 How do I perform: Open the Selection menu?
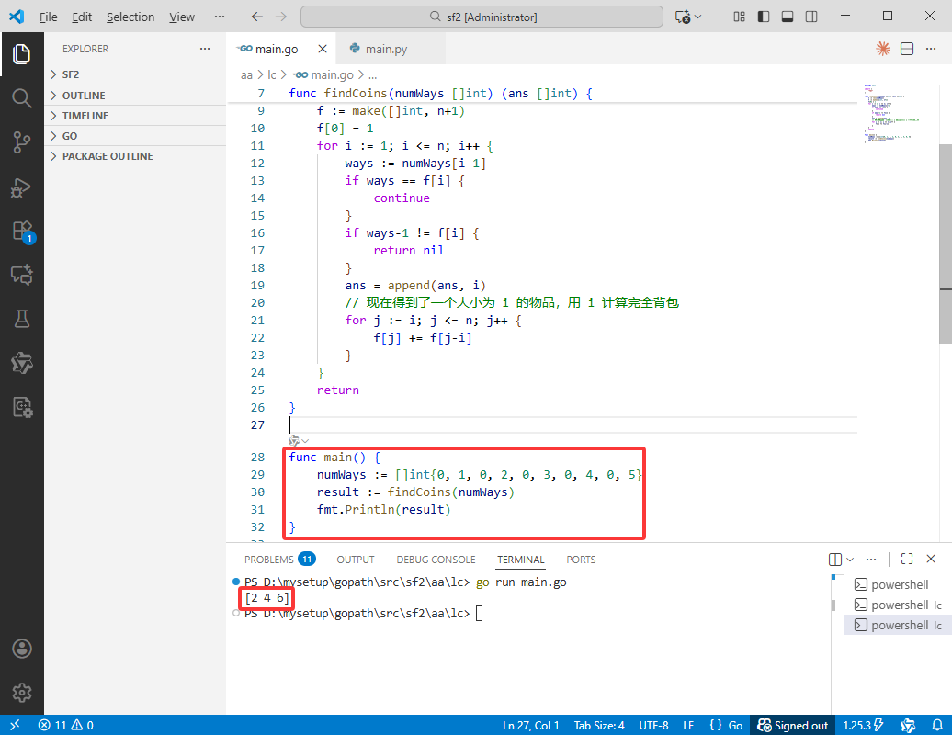pos(130,17)
